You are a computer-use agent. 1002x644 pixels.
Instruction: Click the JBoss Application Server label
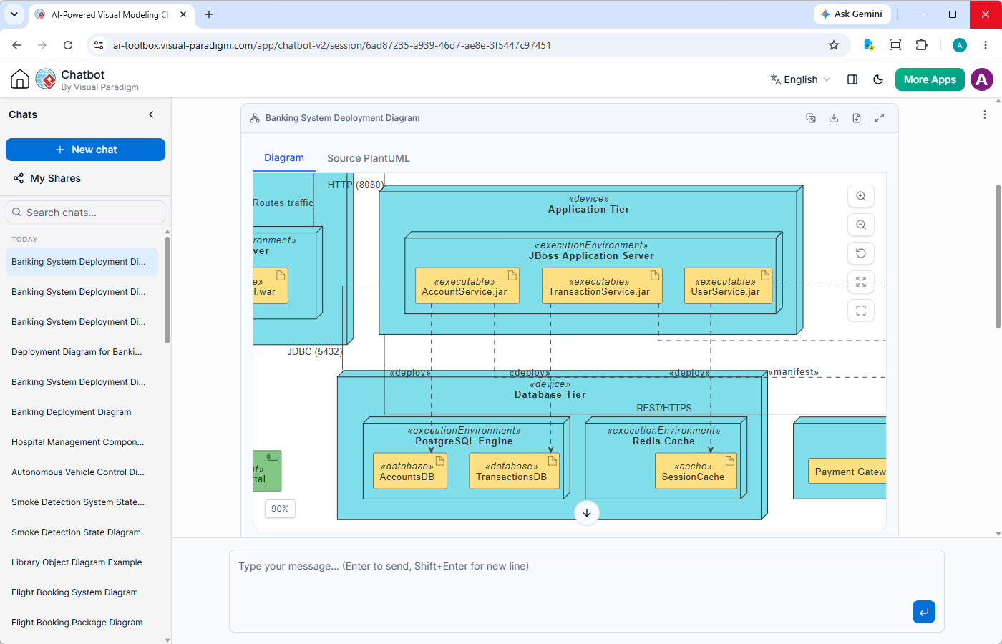pyautogui.click(x=591, y=256)
